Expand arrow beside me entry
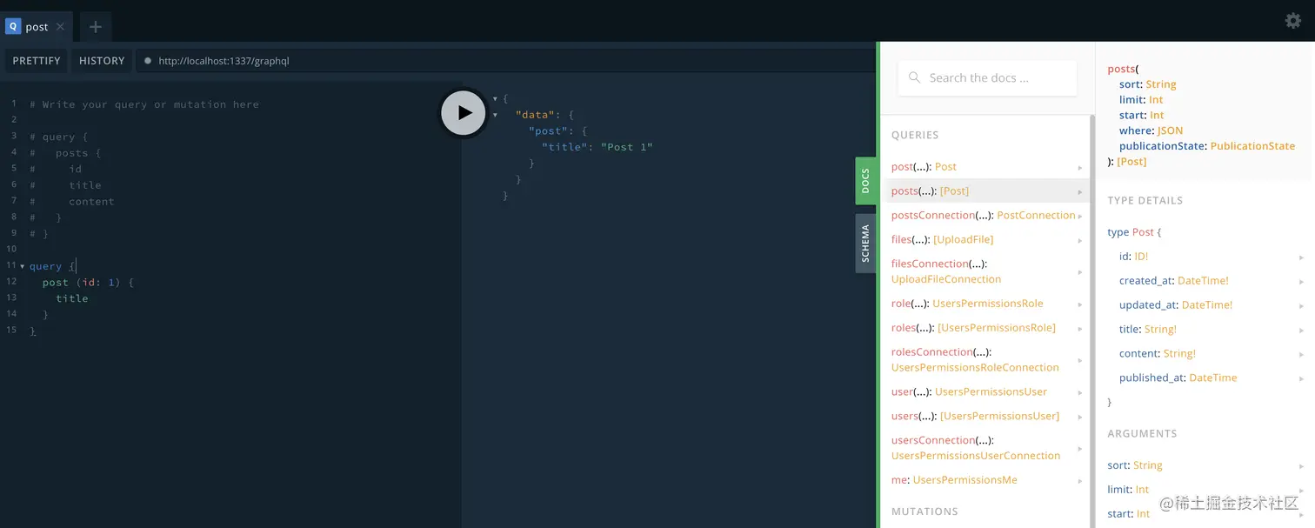This screenshot has width=1315, height=528. 1080,481
